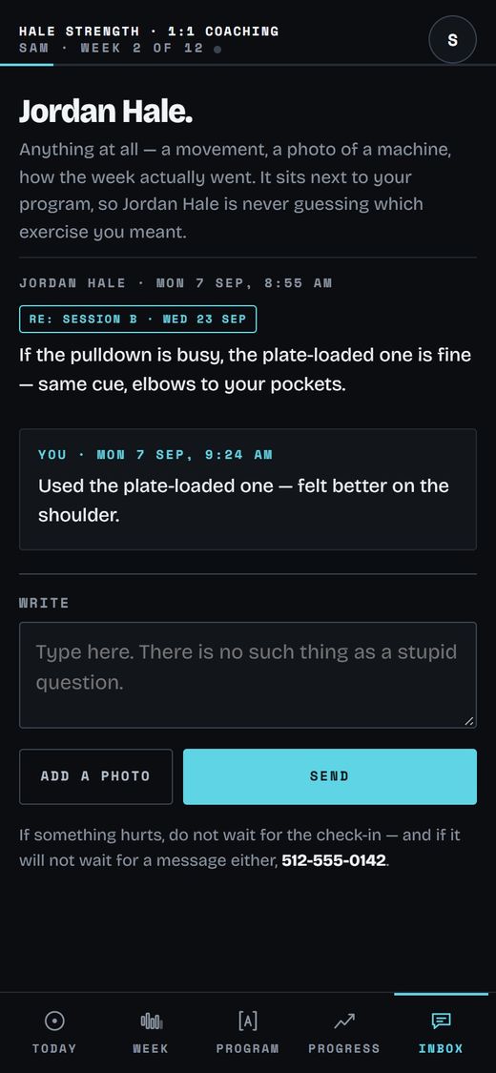Viewport: 496px width, 1073px height.
Task: Click the SEND button
Action: click(330, 776)
